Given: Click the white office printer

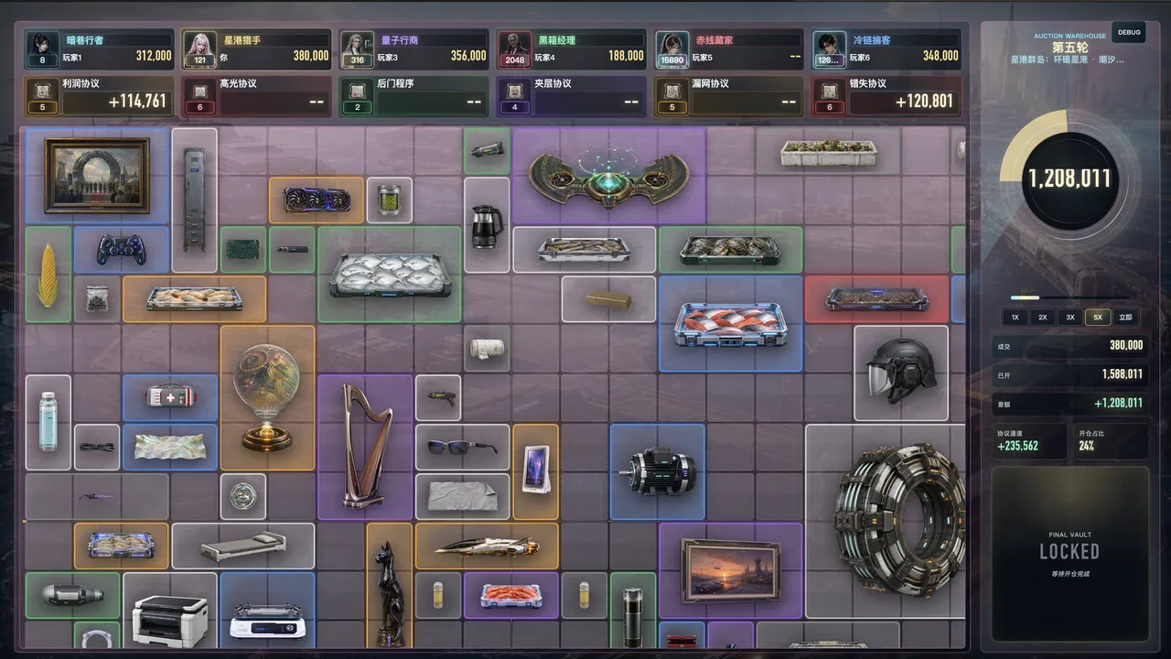Looking at the screenshot, I should coord(170,611).
